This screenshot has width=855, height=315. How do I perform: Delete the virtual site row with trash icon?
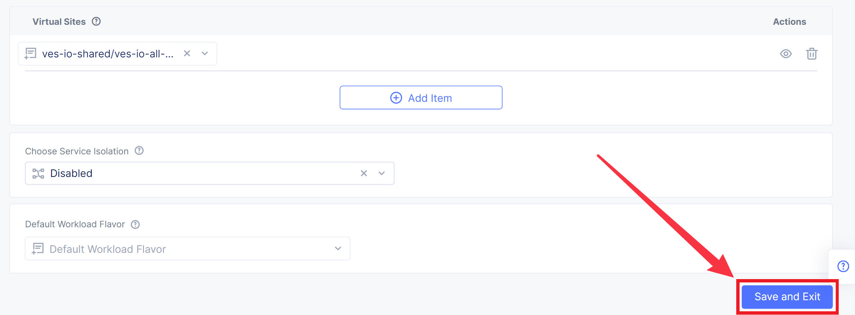coord(812,54)
